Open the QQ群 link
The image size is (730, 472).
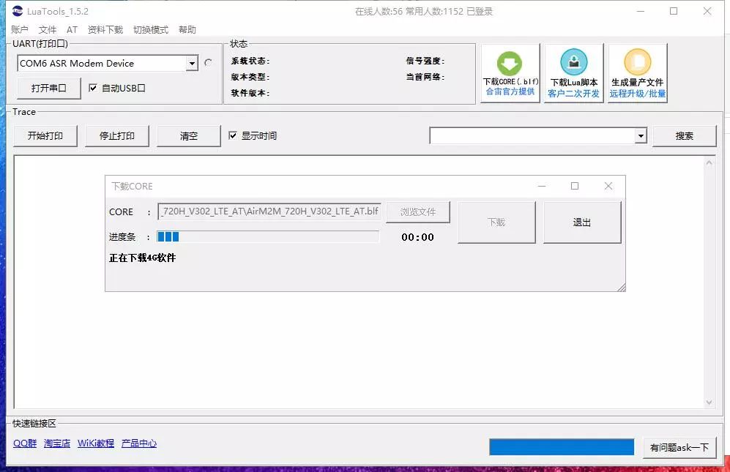coord(25,443)
